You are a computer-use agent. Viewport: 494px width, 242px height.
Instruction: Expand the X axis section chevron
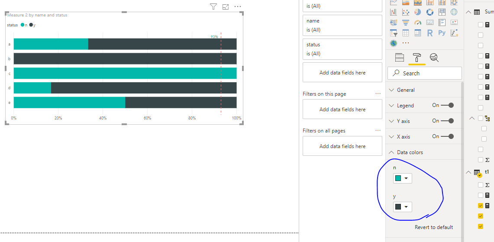392,137
